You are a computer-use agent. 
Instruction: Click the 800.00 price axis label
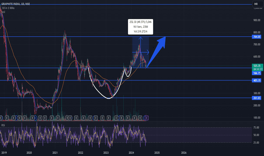click(257, 32)
